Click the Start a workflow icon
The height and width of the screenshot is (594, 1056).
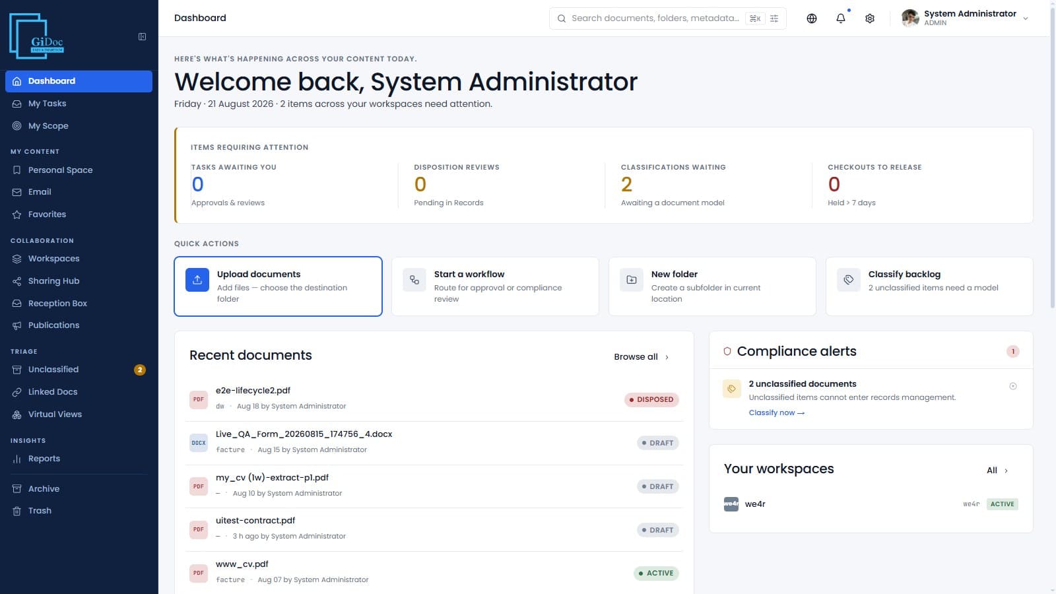414,280
